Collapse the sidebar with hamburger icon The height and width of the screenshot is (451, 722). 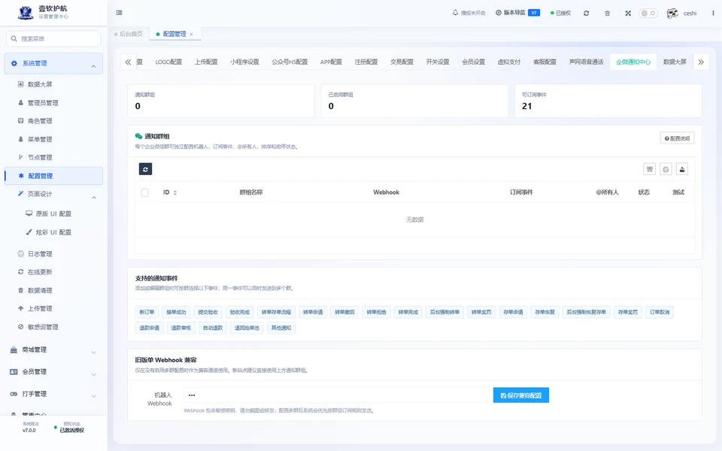pos(120,13)
